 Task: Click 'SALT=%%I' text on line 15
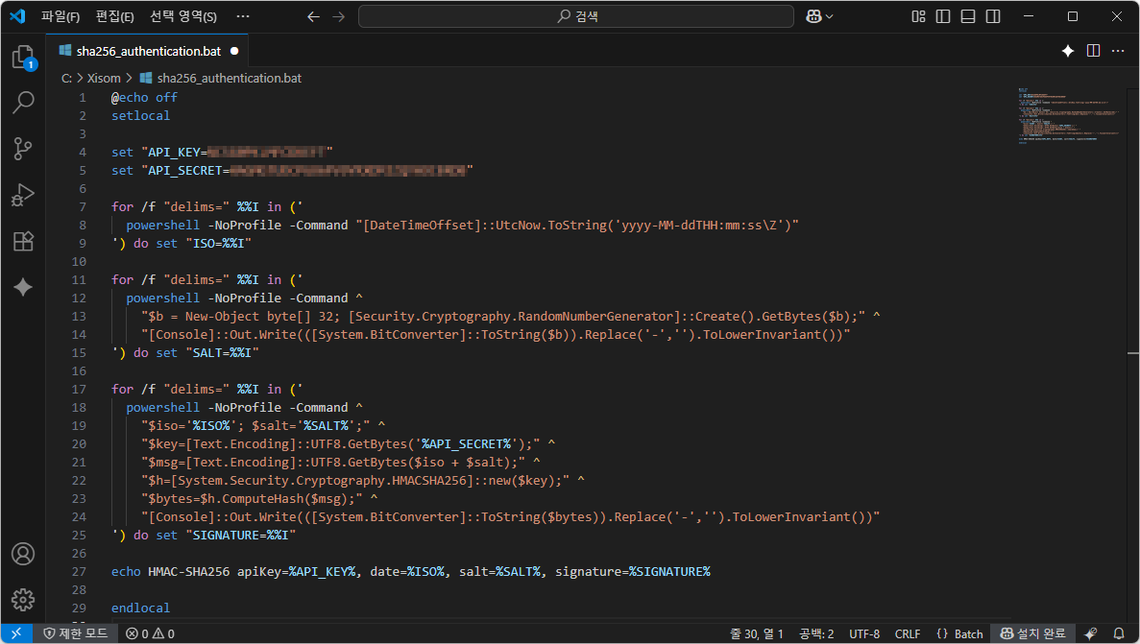(x=222, y=352)
